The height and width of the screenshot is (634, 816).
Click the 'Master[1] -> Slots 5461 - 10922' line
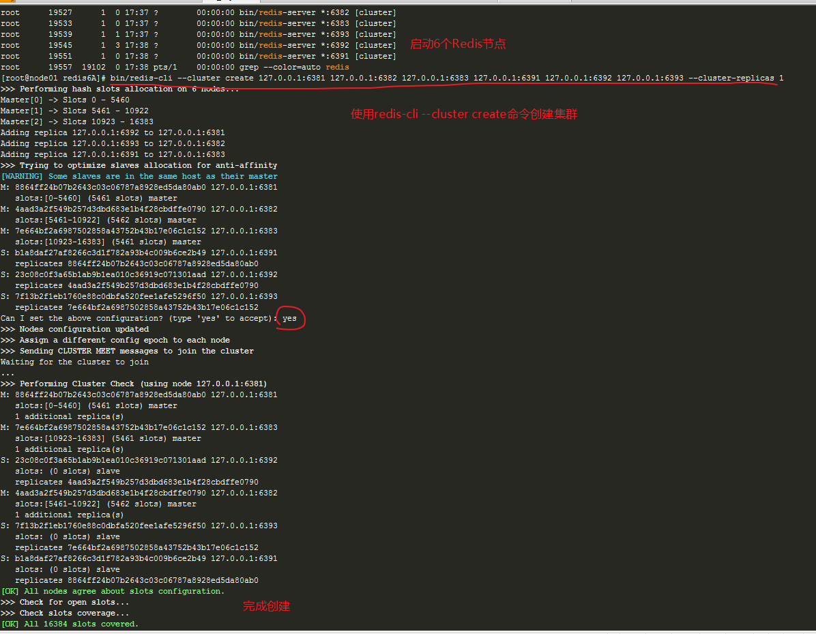coord(74,111)
